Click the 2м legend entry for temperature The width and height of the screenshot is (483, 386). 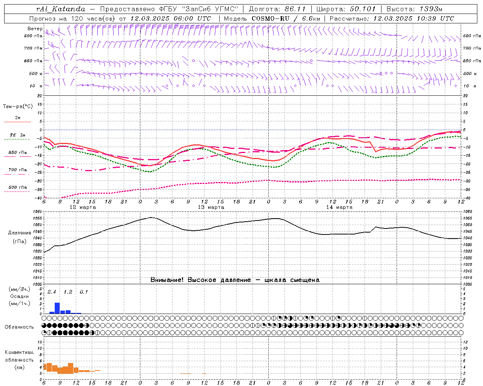click(x=18, y=118)
